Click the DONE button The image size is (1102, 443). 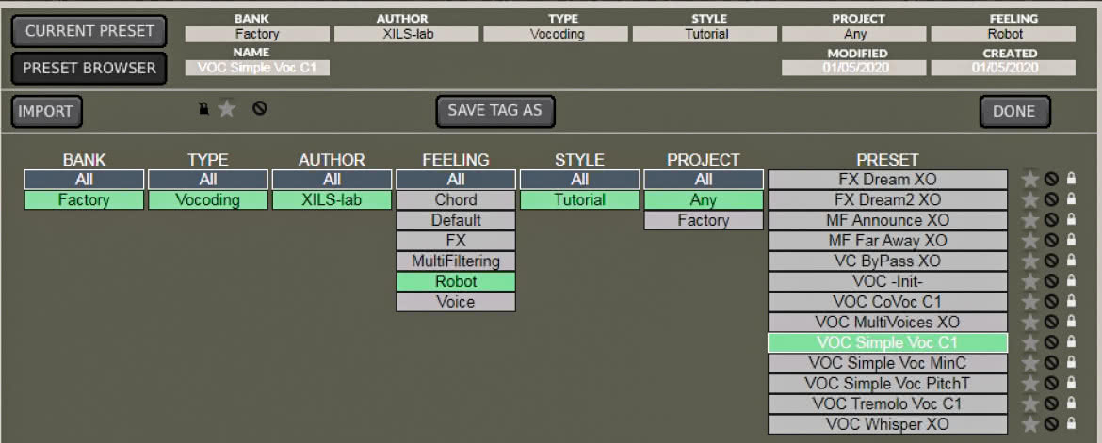coord(1014,112)
